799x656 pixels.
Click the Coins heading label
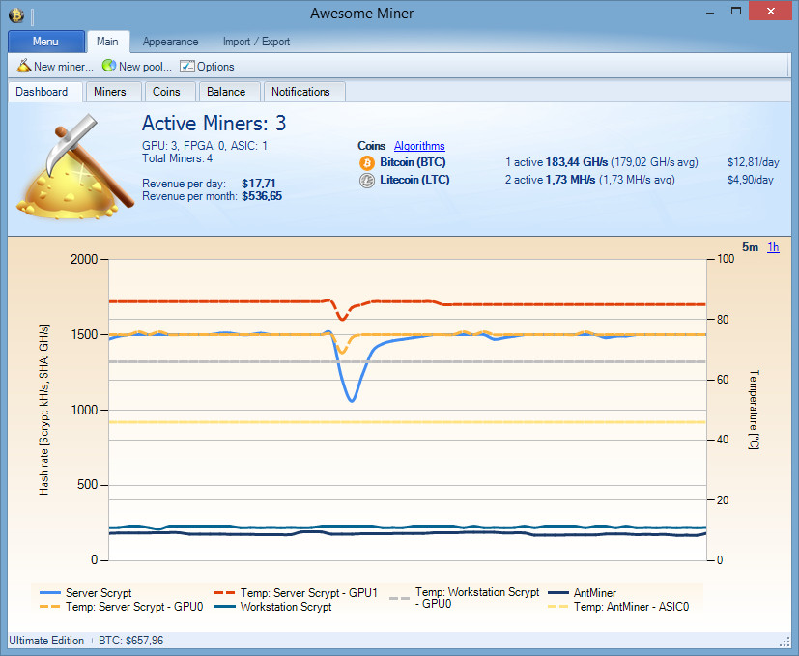[x=371, y=146]
